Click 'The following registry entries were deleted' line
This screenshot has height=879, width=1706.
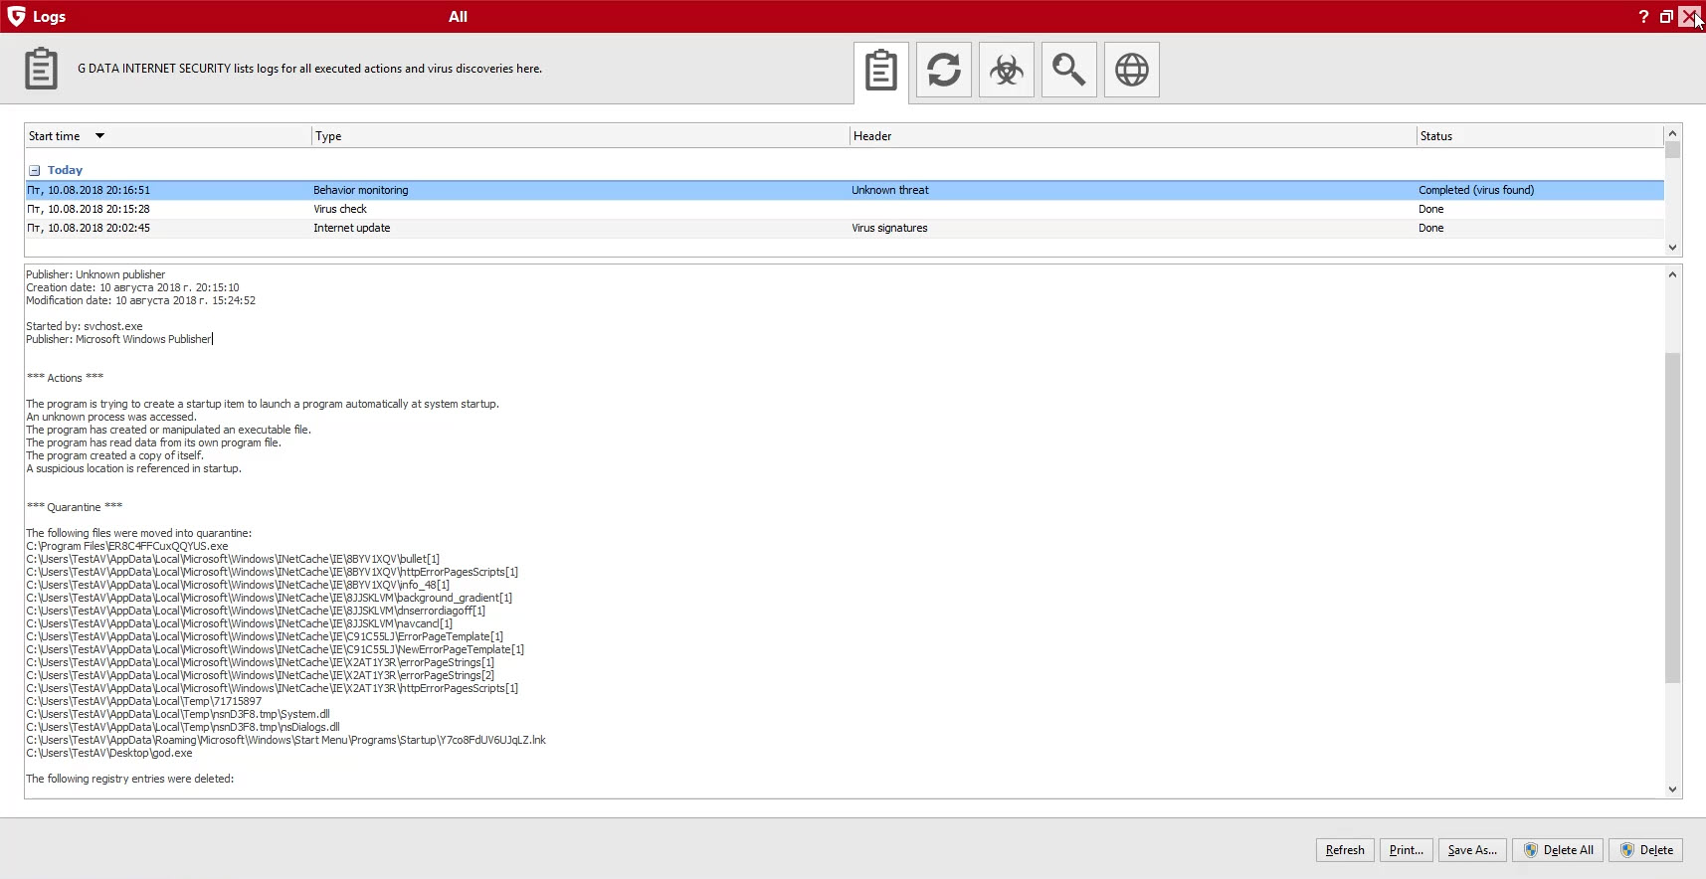[x=130, y=779]
